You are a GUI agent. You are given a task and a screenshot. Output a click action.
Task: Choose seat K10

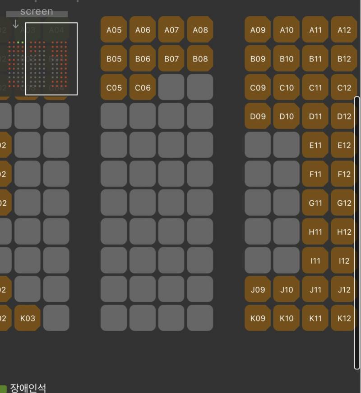(287, 318)
